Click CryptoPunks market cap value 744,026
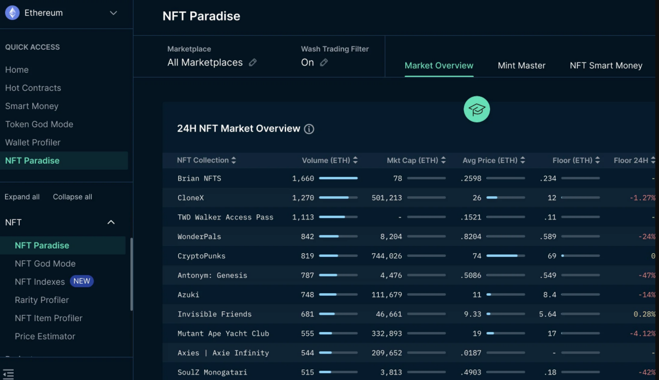 [x=387, y=256]
